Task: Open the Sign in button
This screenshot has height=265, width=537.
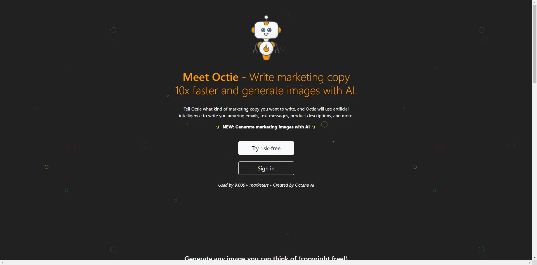Action: click(266, 168)
